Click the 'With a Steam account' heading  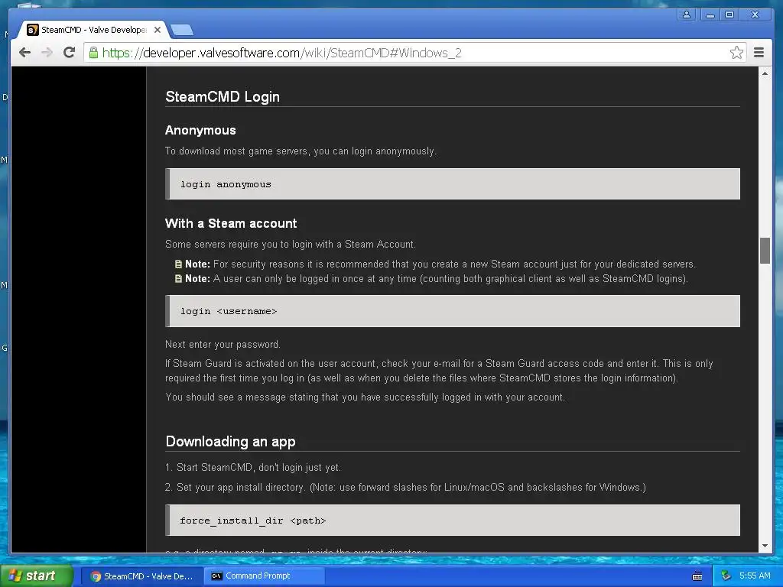click(231, 224)
